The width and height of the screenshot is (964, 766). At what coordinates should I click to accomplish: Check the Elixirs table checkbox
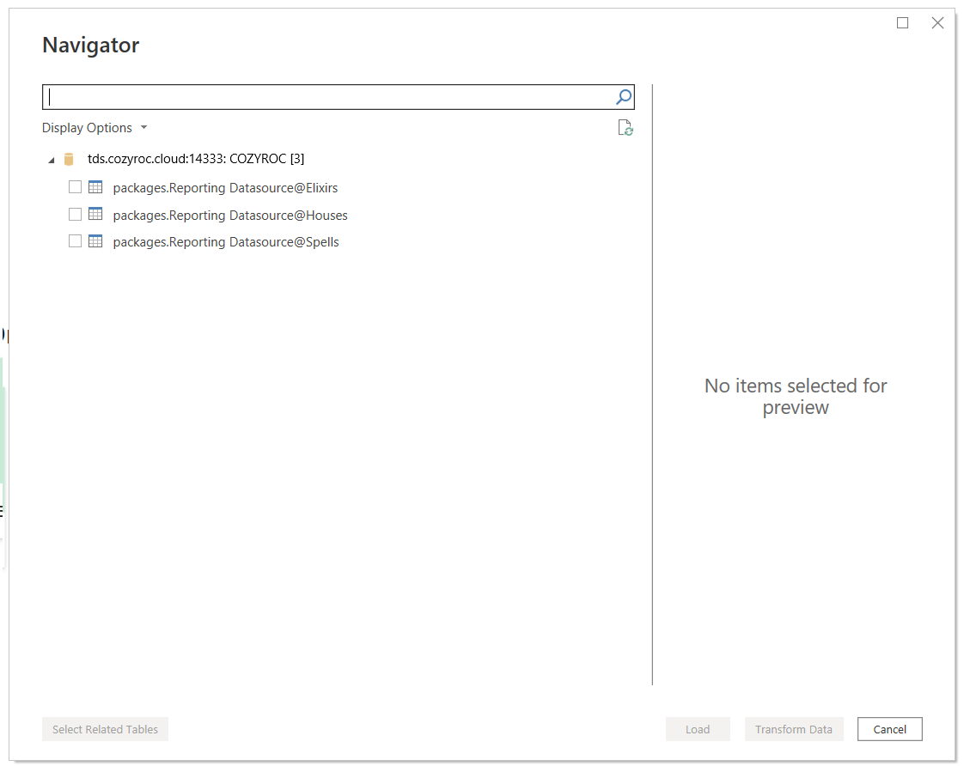pos(75,187)
